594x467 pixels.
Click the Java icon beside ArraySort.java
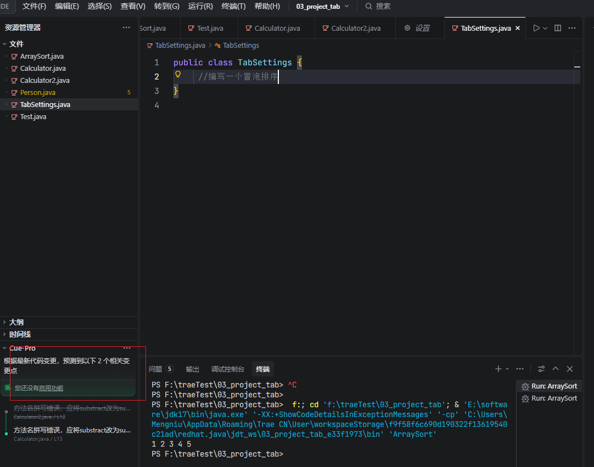coord(14,57)
